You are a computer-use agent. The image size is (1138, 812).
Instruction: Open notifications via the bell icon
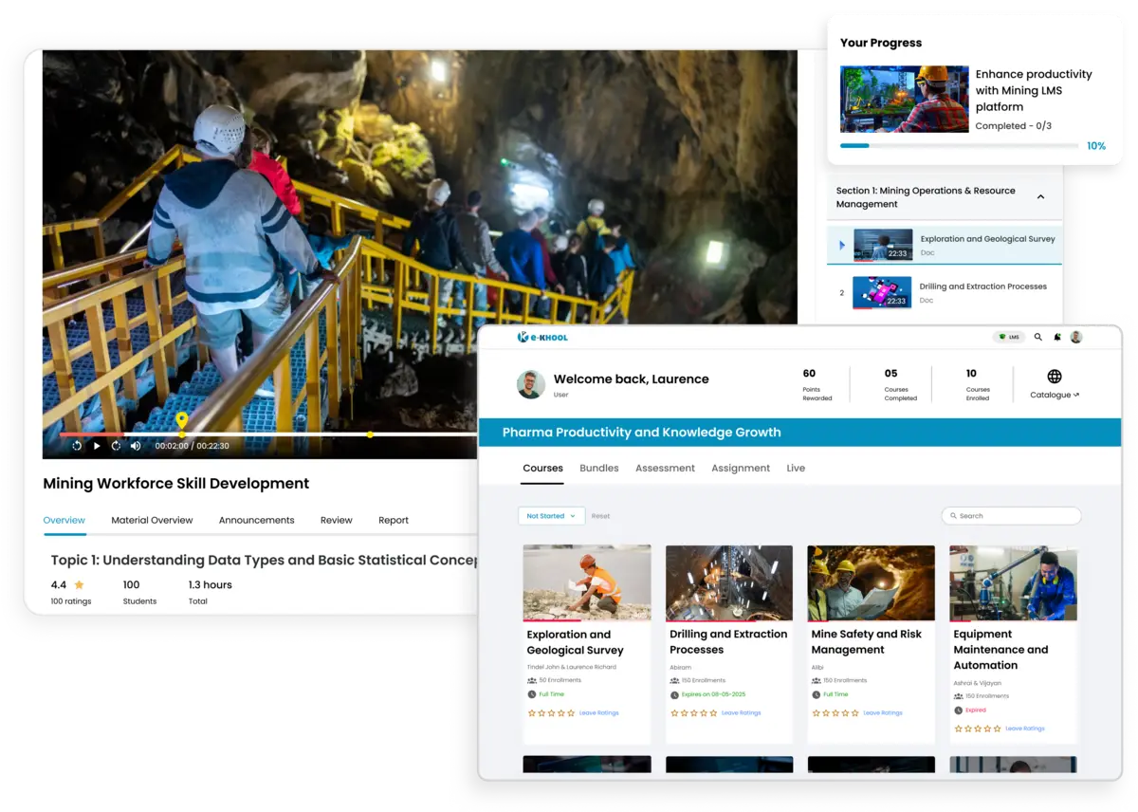[1057, 337]
